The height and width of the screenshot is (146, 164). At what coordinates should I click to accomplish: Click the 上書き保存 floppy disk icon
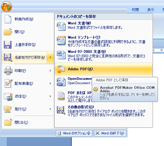tap(8, 45)
